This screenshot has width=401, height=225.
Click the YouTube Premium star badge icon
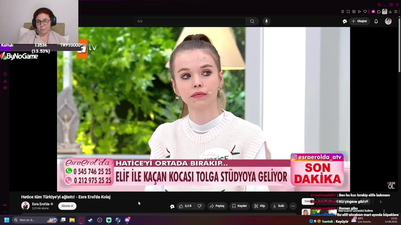[x=345, y=21]
